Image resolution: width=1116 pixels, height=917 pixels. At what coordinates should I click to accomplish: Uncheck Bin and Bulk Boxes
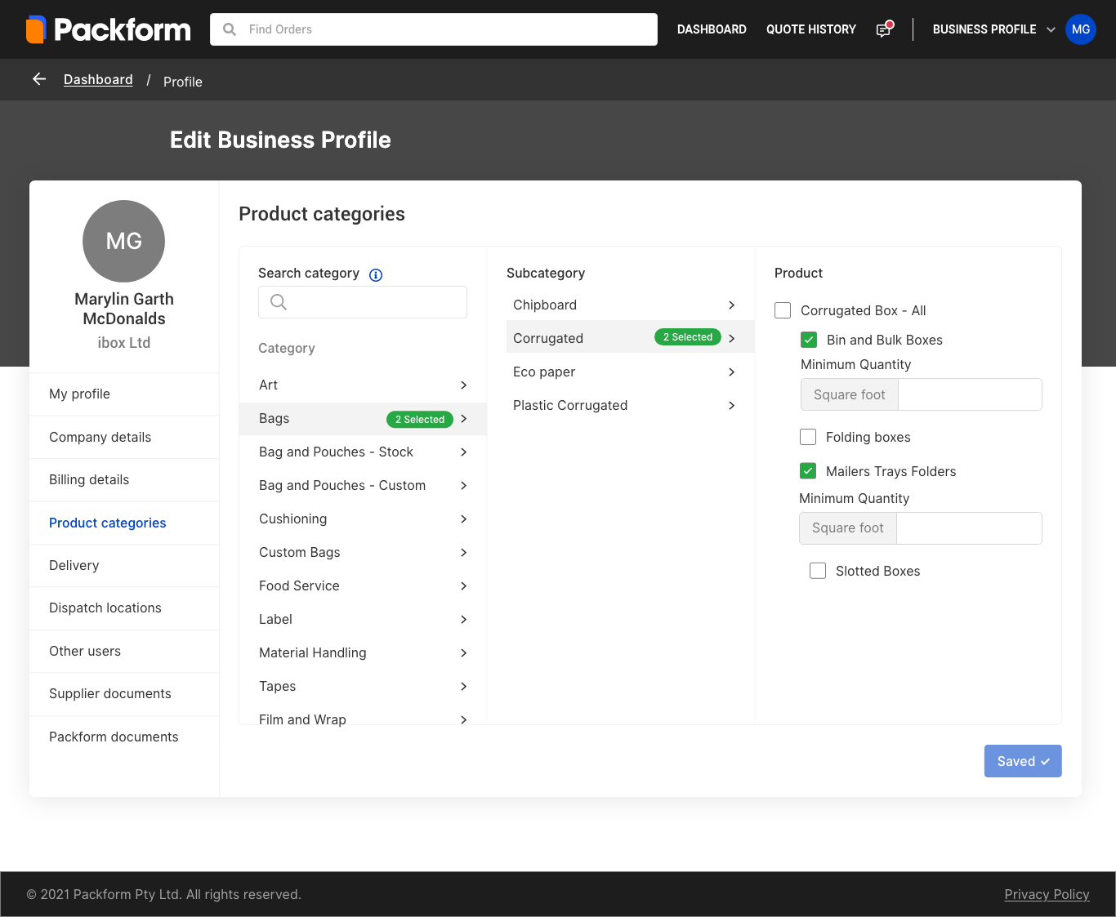click(809, 340)
